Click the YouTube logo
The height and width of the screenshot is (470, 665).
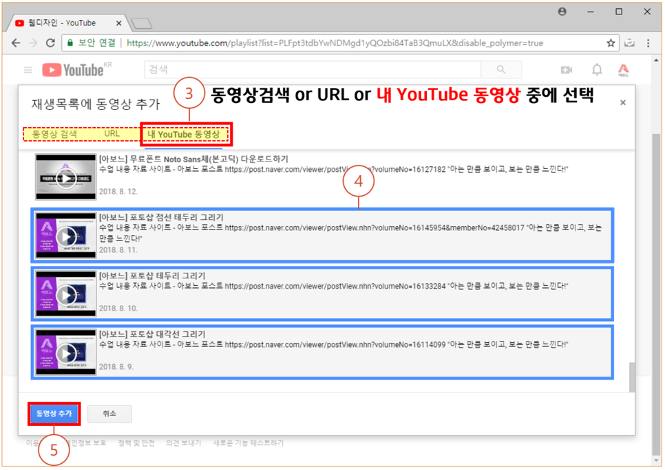coord(73,70)
